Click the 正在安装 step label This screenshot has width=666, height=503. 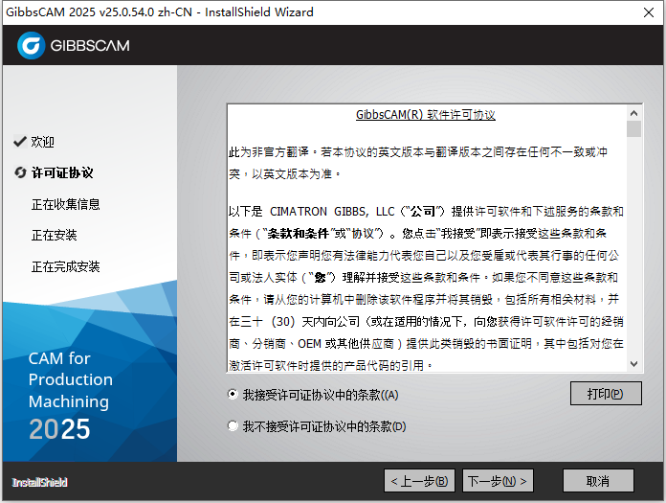coord(54,235)
